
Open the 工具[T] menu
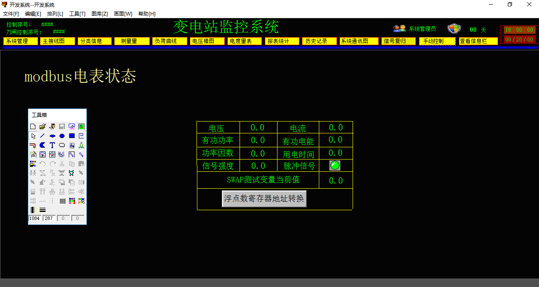(78, 14)
